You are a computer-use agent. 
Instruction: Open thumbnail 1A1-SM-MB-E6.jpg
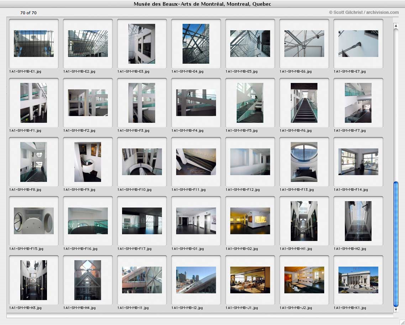(x=304, y=44)
